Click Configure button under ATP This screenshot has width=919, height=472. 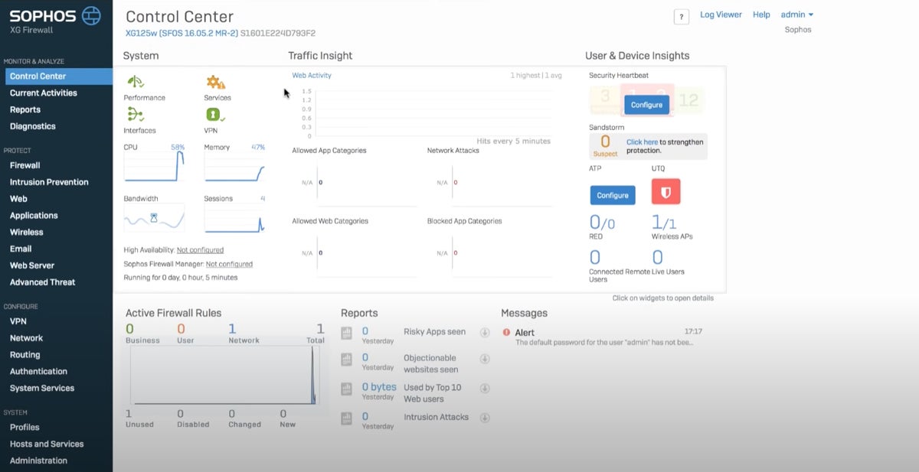(x=613, y=195)
